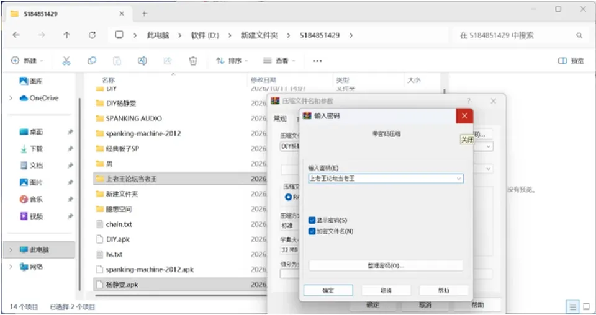Open chevron after 软件 (D:) breadcrumb

230,35
